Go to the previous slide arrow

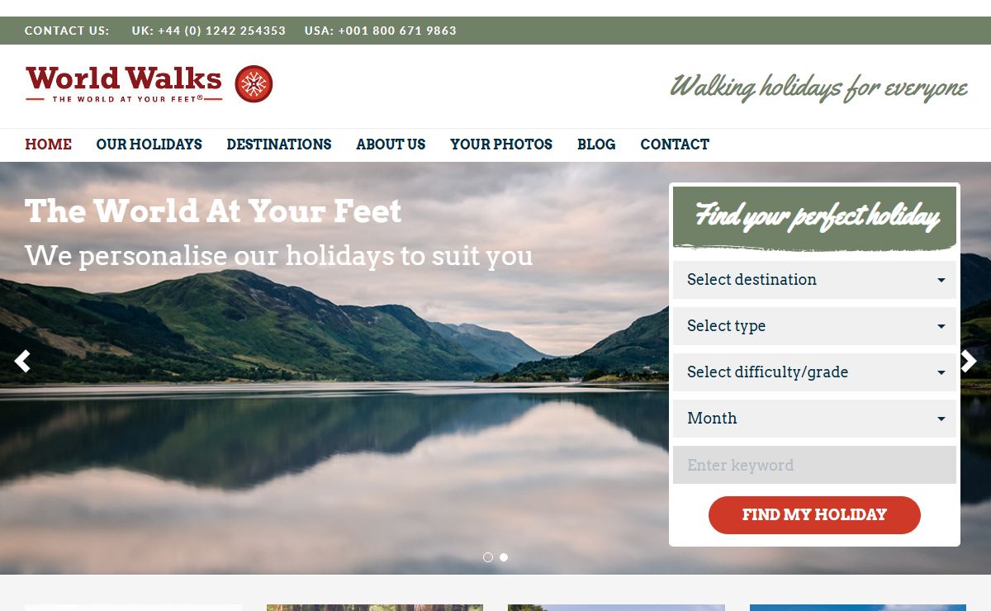point(22,362)
